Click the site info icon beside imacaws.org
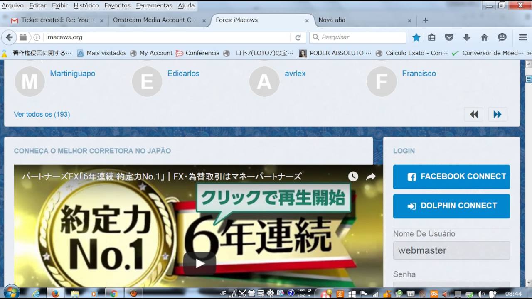 coord(37,37)
